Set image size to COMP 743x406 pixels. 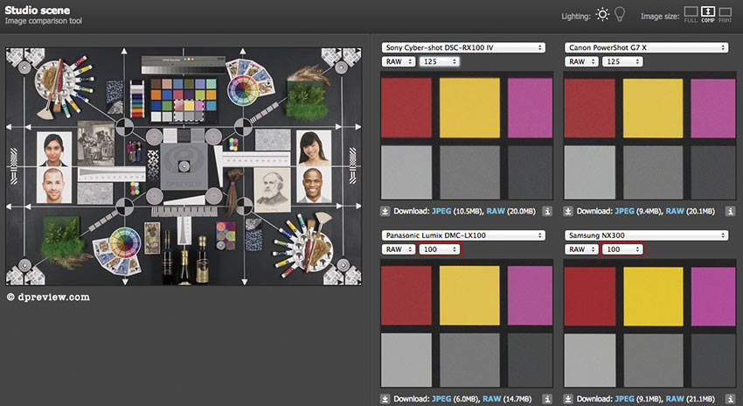click(x=708, y=14)
